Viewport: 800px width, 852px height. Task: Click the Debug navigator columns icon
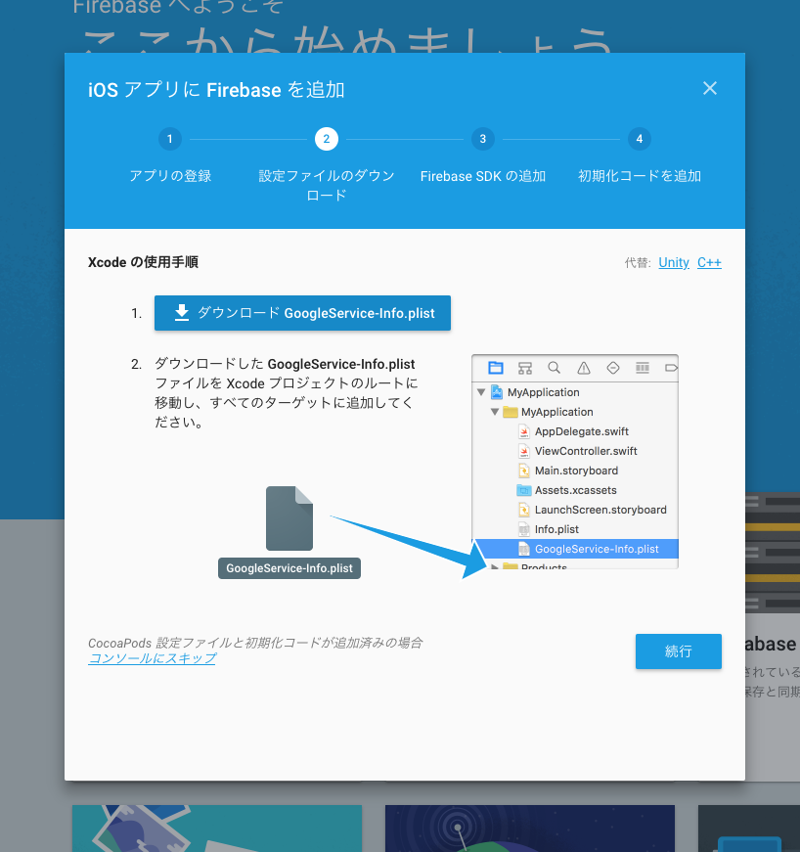click(x=642, y=367)
